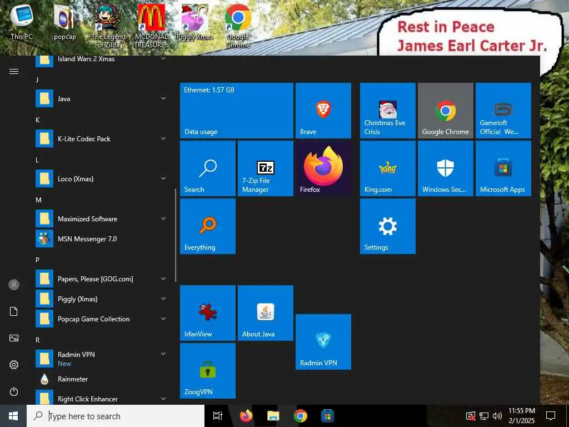Open Settings gear in Start sidebar
The image size is (569, 427).
pyautogui.click(x=14, y=365)
